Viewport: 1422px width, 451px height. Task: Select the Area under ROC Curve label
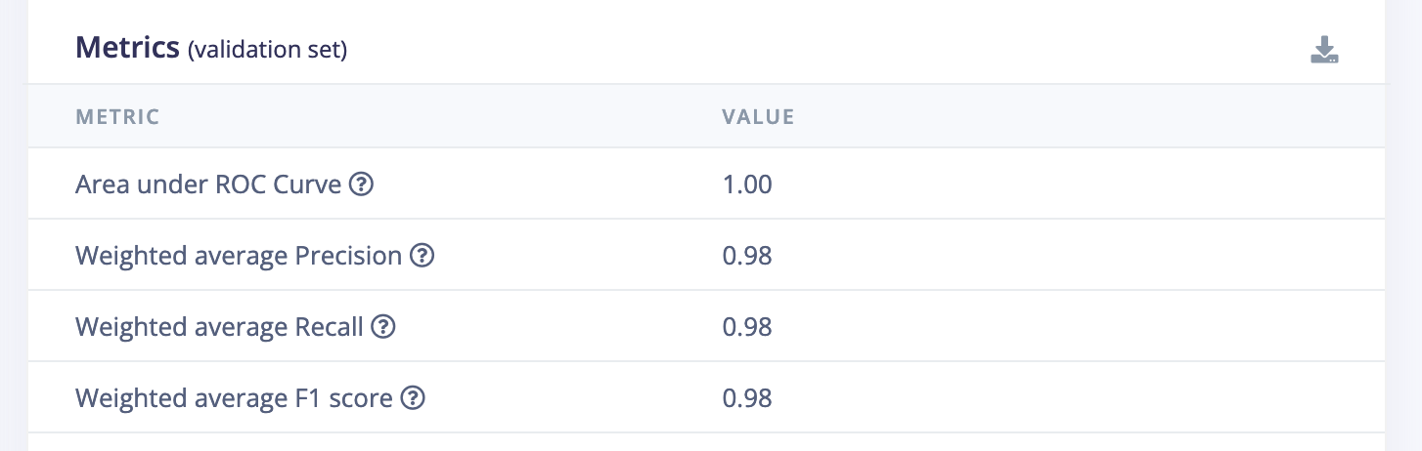(208, 184)
